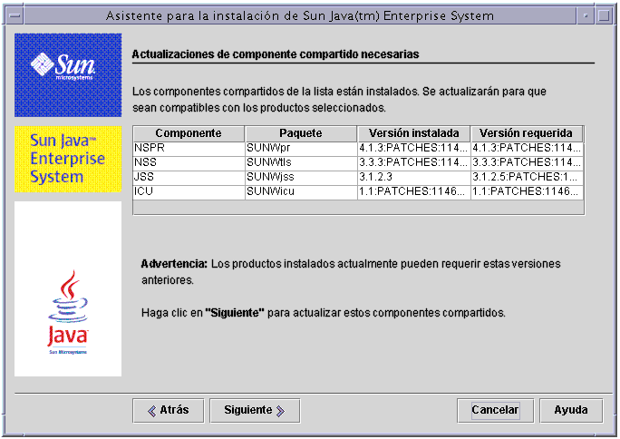The image size is (620, 439).
Task: Minimize the installer window
Action: click(586, 15)
